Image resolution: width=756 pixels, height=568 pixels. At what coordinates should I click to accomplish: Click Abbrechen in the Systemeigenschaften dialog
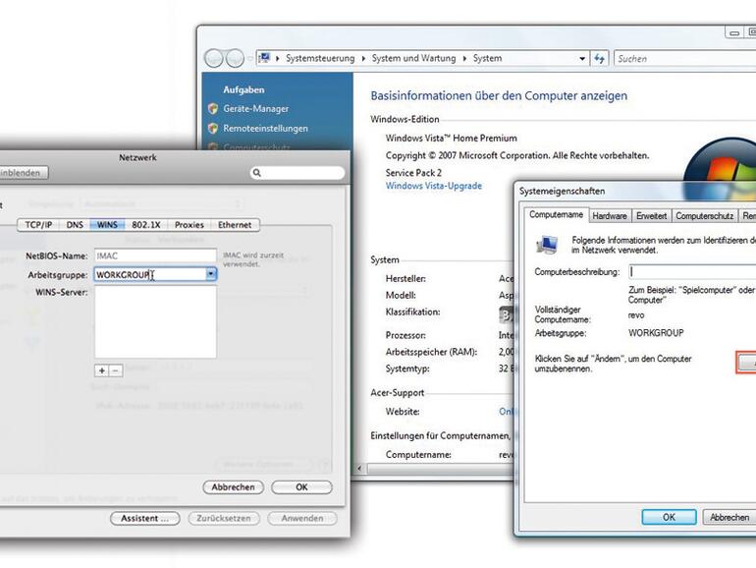click(729, 517)
